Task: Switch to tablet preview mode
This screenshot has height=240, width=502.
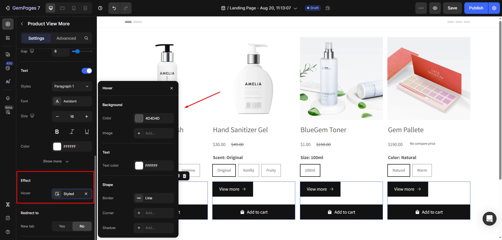Action: coord(62,8)
